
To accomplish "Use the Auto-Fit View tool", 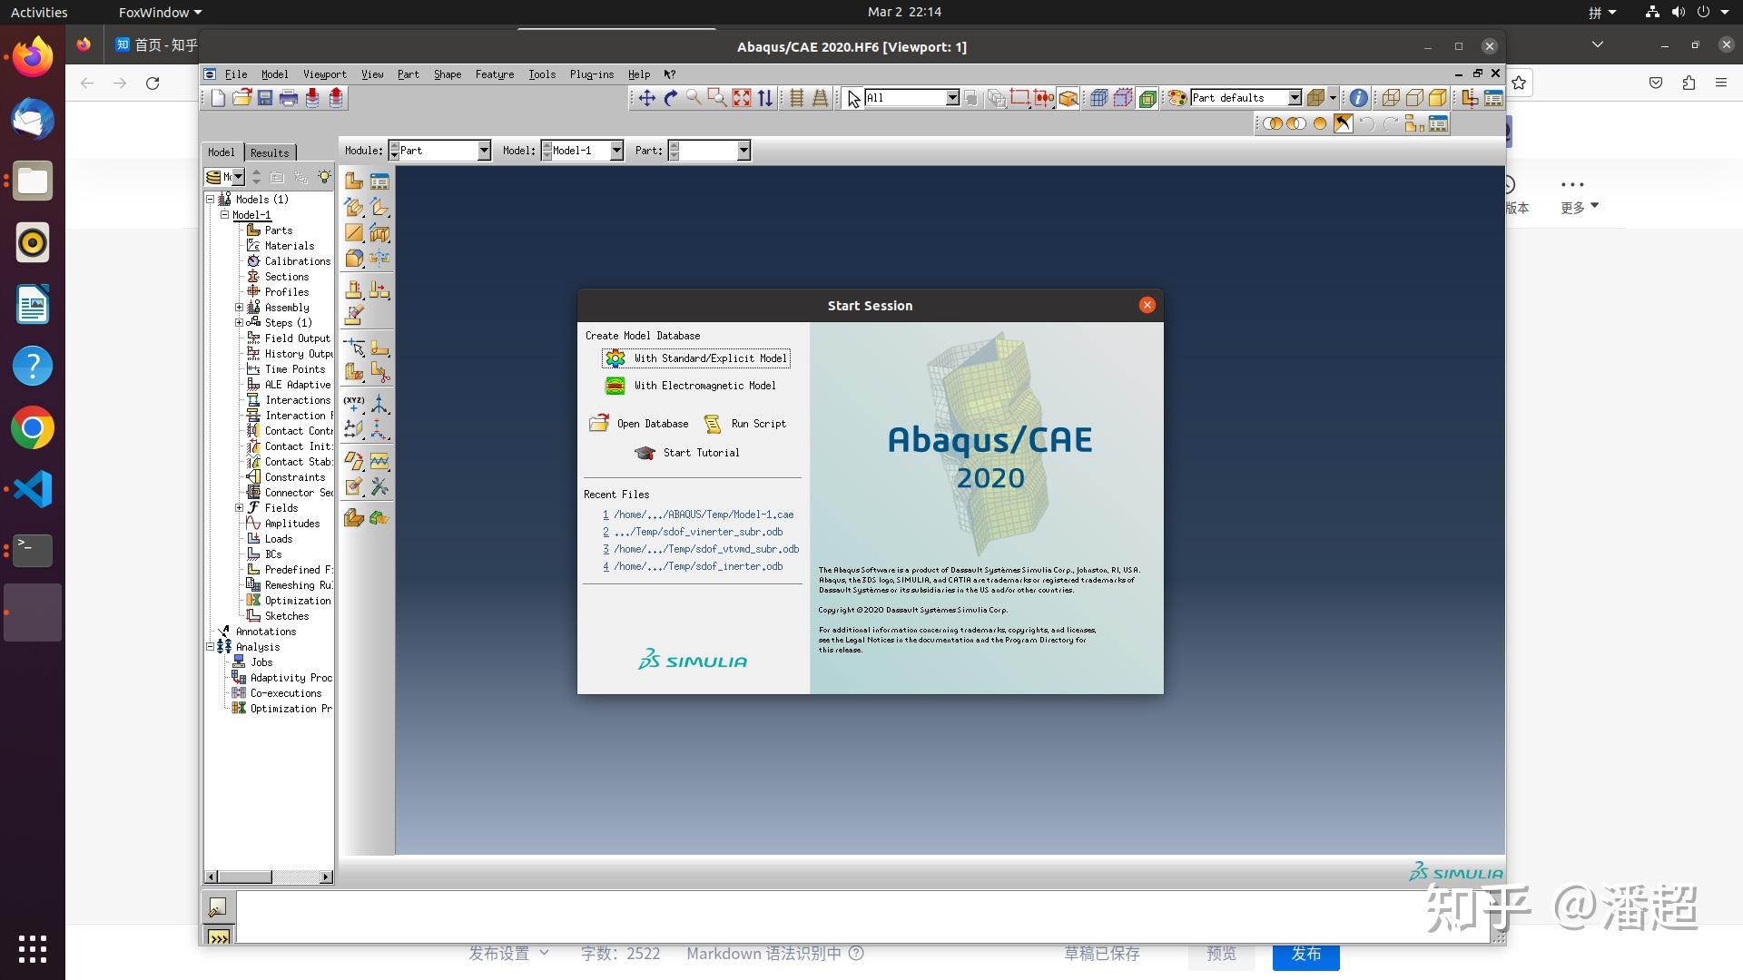I will (741, 98).
